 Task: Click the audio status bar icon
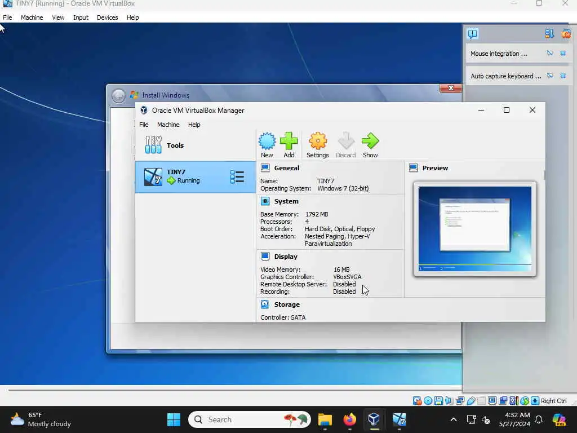pos(449,401)
